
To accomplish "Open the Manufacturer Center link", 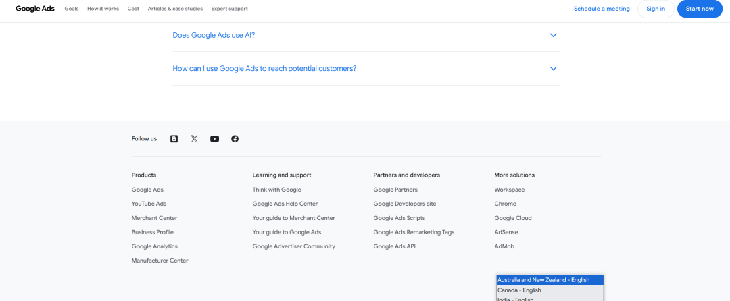I will click(x=160, y=261).
